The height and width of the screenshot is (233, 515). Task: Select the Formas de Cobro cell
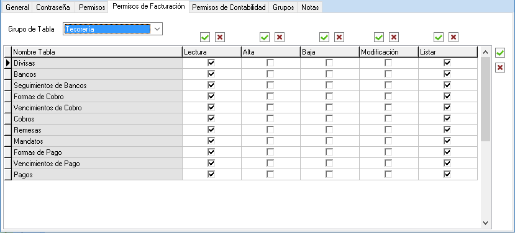pos(97,96)
